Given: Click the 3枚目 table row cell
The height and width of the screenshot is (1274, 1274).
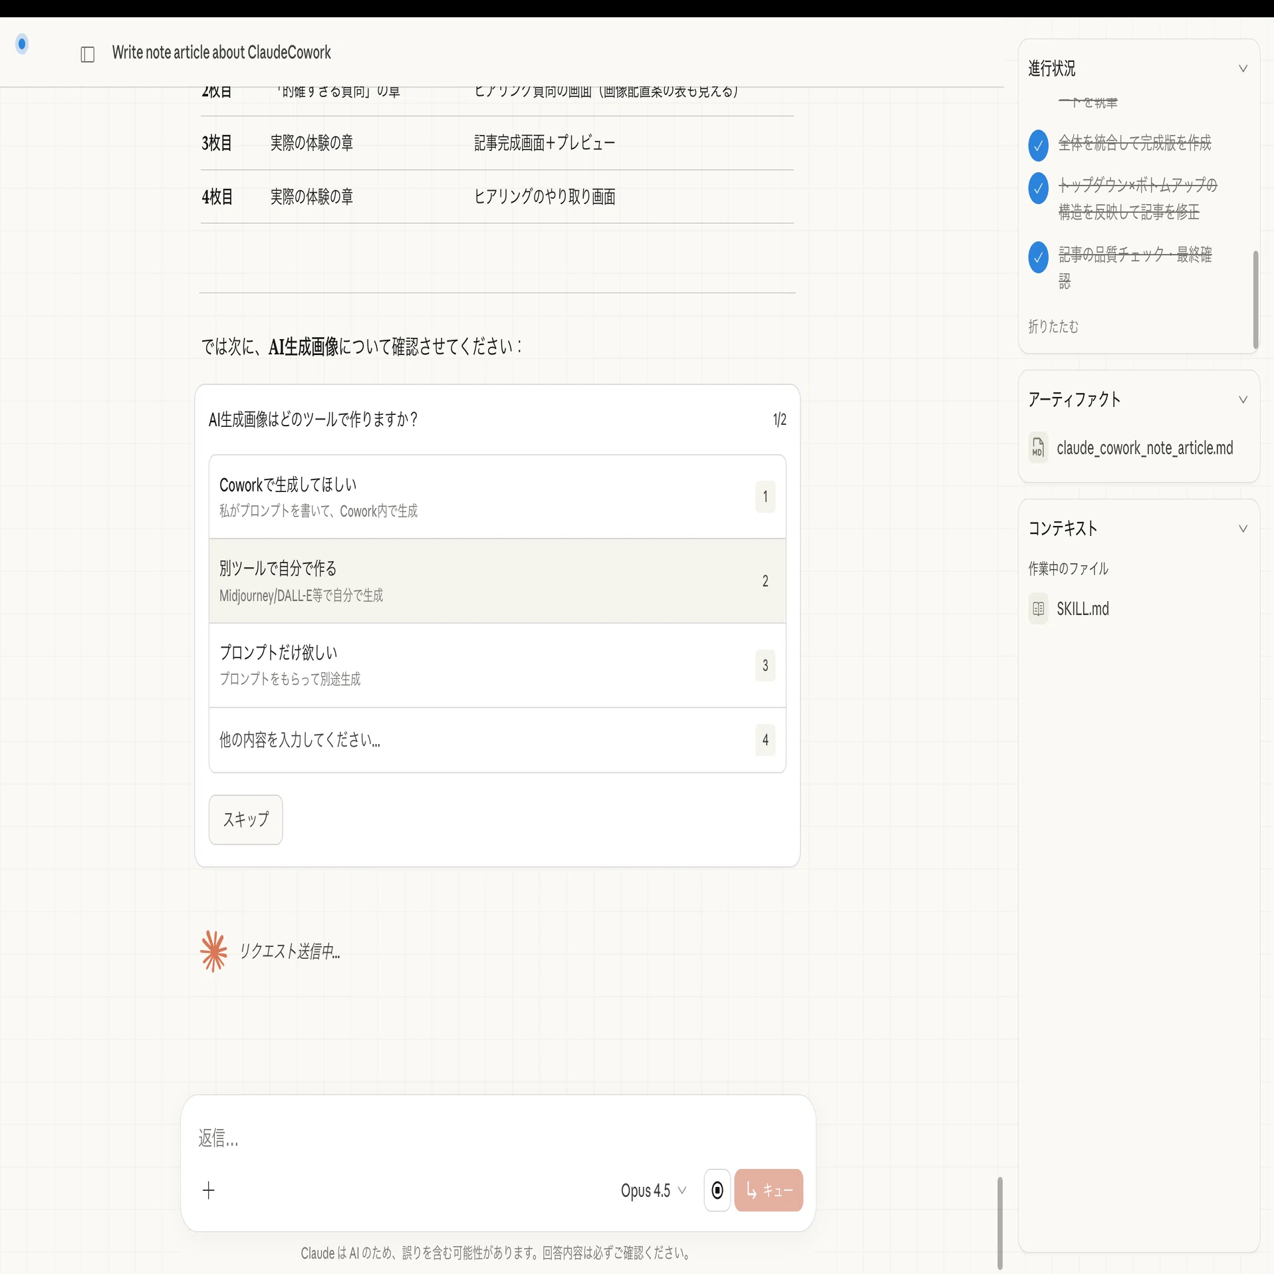Looking at the screenshot, I should [x=217, y=143].
